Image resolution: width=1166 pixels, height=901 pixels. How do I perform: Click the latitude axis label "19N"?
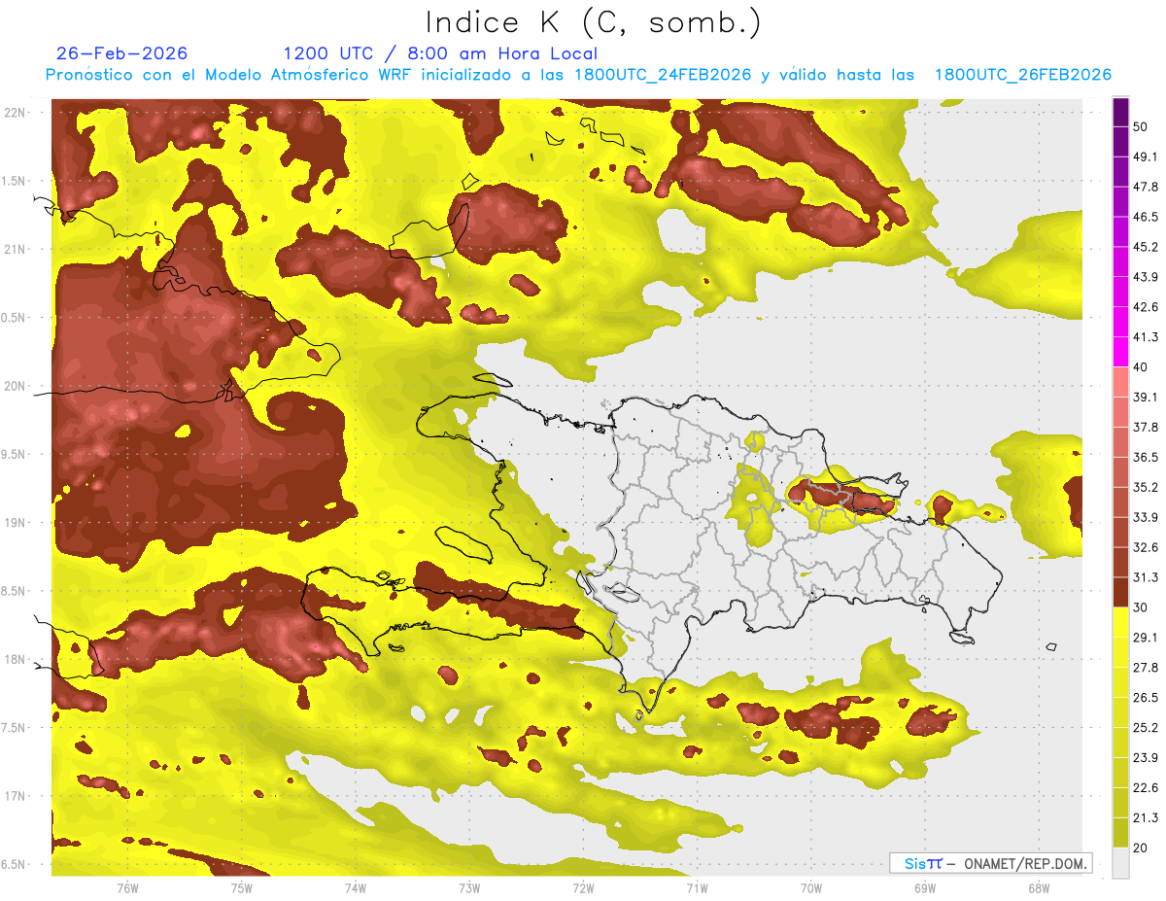17,522
